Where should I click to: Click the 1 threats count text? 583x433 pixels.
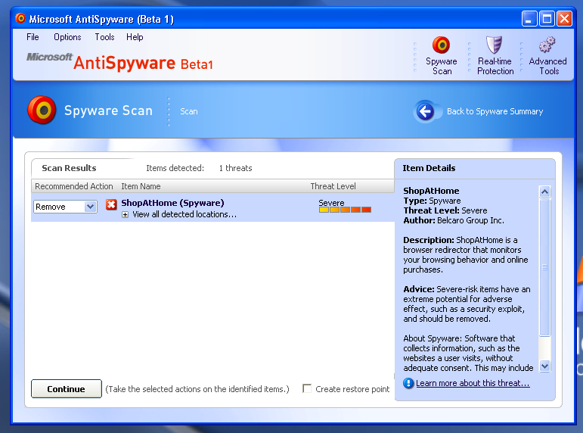pyautogui.click(x=235, y=168)
